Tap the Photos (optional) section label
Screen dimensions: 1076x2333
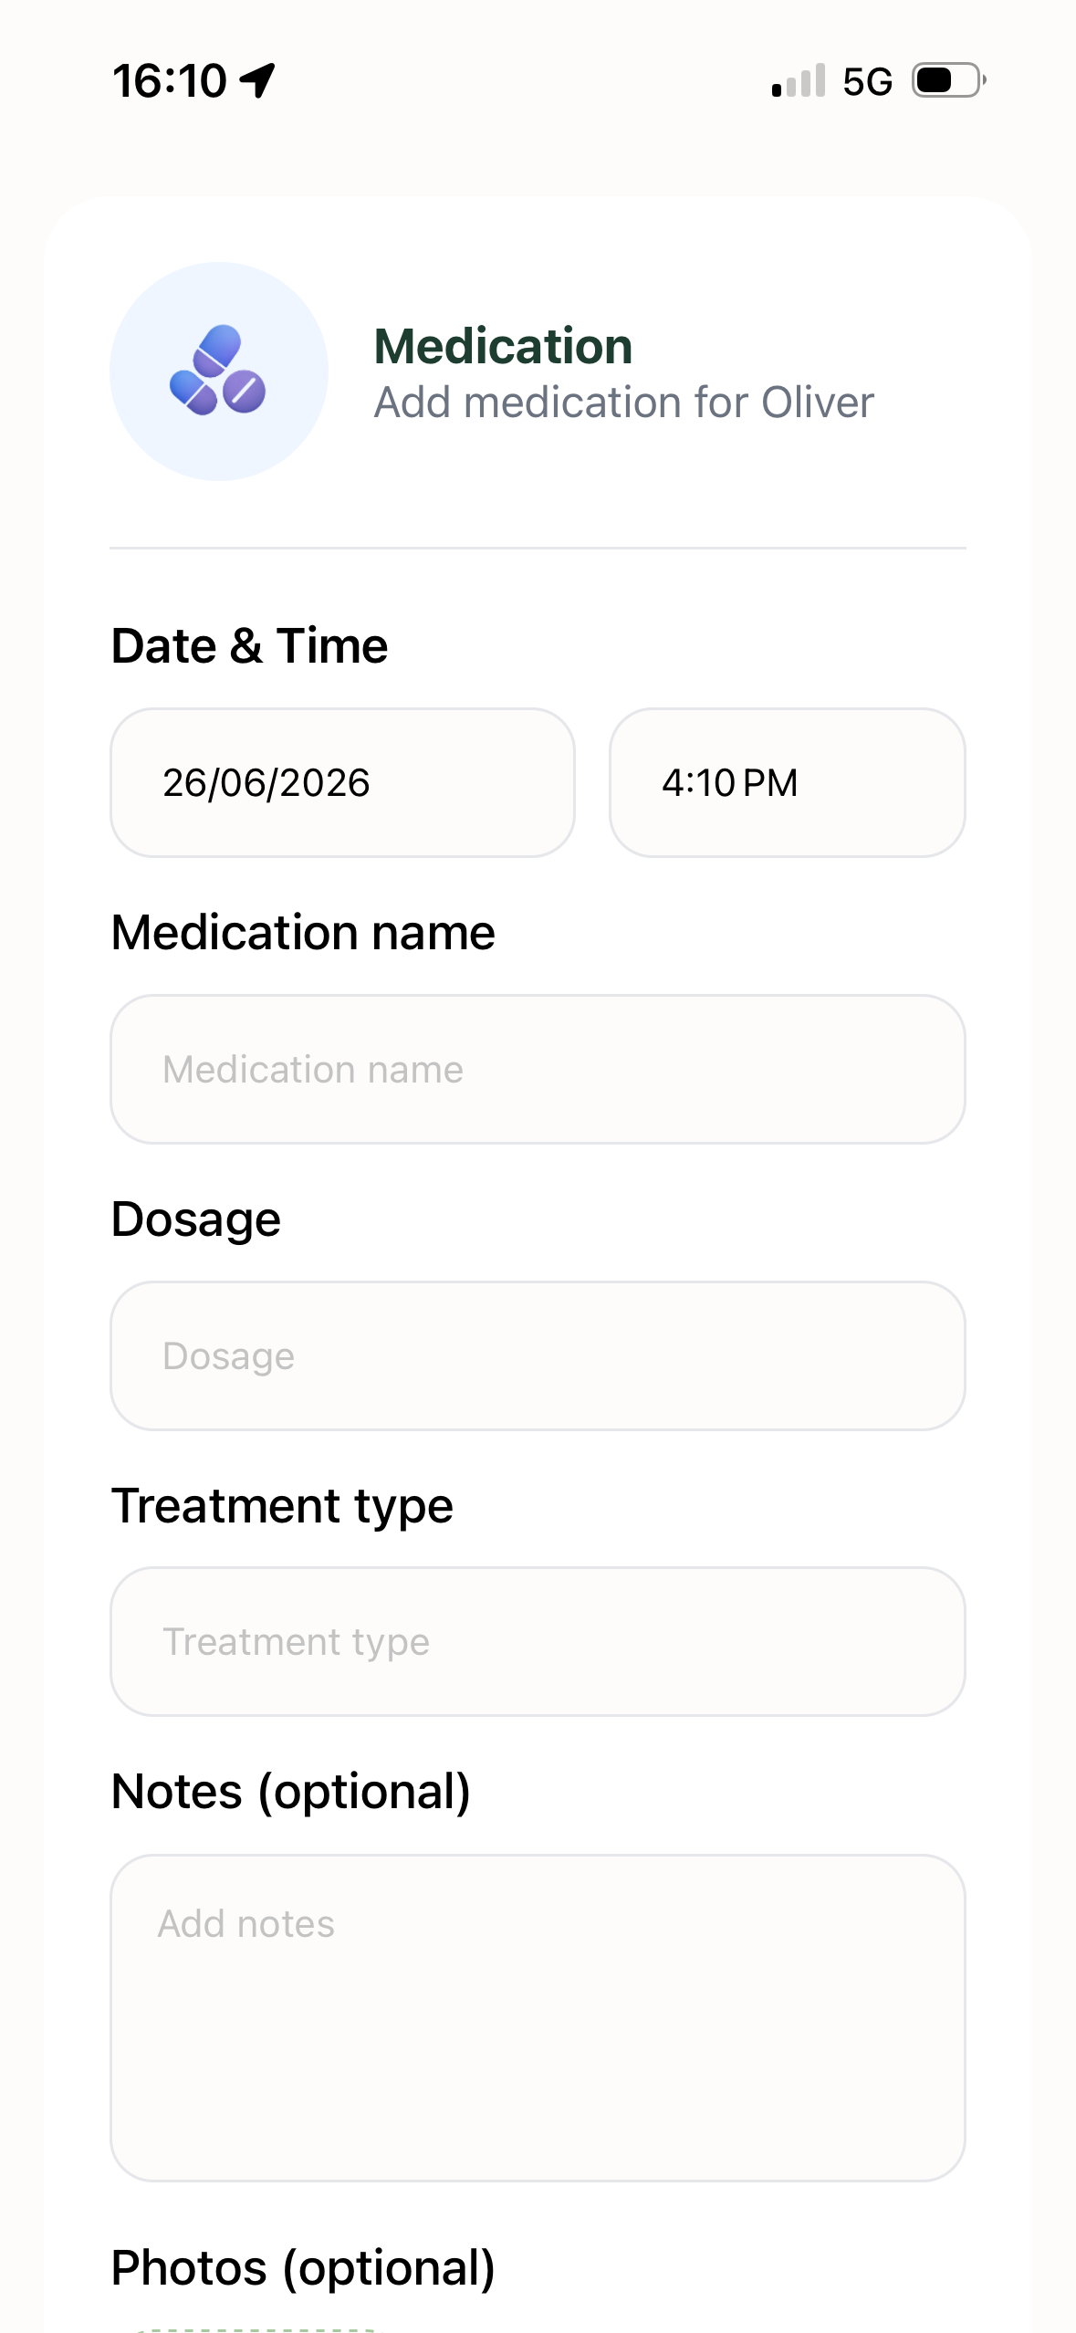pyautogui.click(x=303, y=2267)
